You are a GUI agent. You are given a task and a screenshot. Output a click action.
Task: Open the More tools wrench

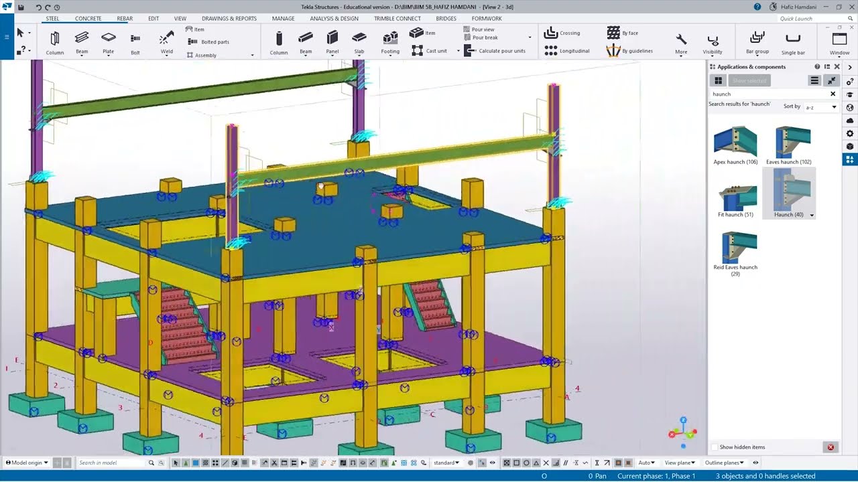(681, 44)
